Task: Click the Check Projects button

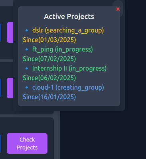Action: [27, 144]
